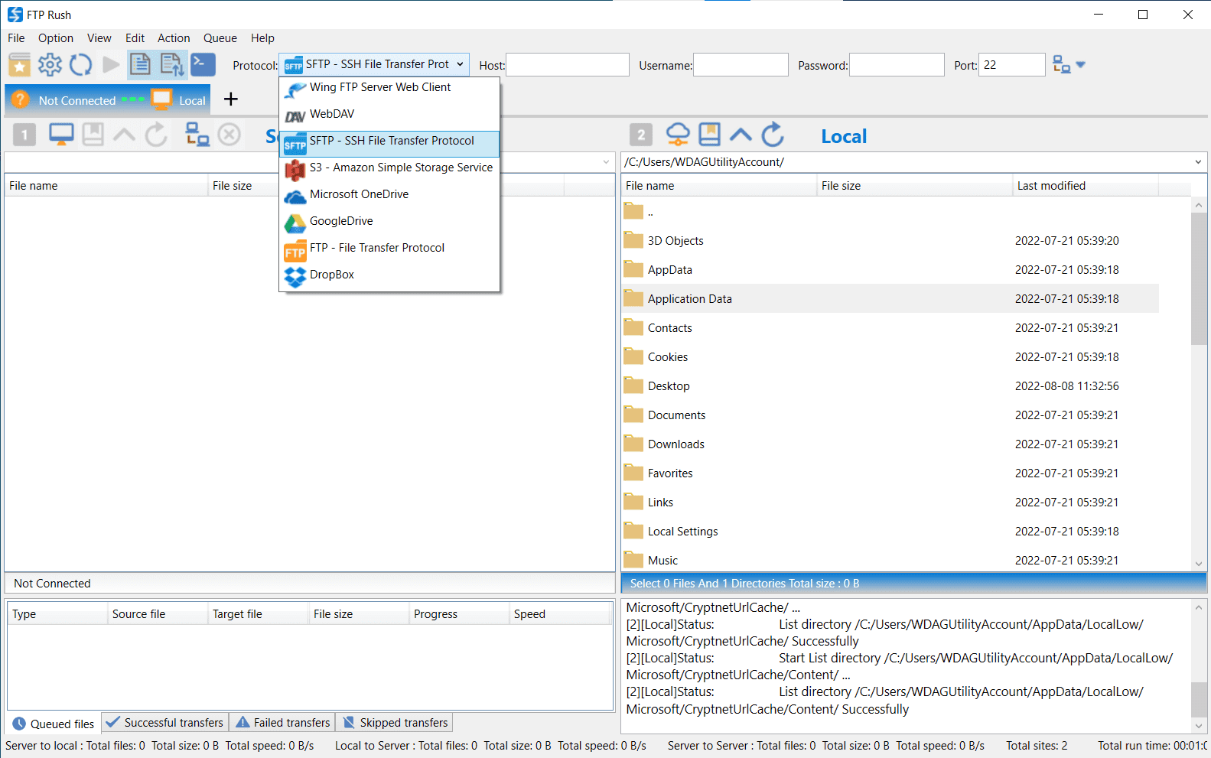Select the Downloads folder
The height and width of the screenshot is (758, 1211).
890,444
